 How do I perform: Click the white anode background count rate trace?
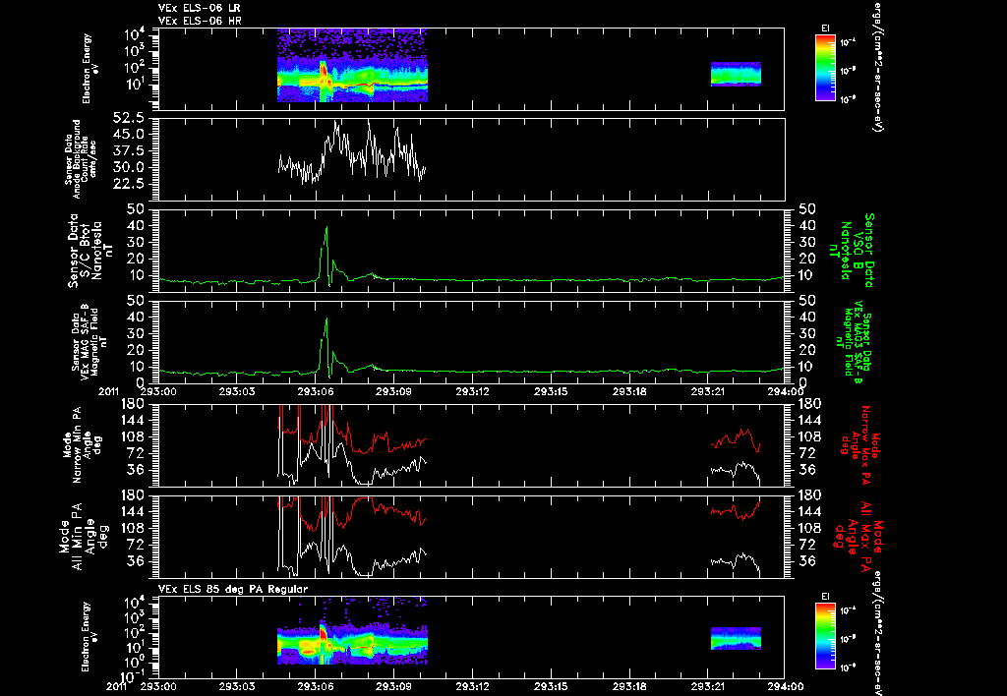(352, 152)
